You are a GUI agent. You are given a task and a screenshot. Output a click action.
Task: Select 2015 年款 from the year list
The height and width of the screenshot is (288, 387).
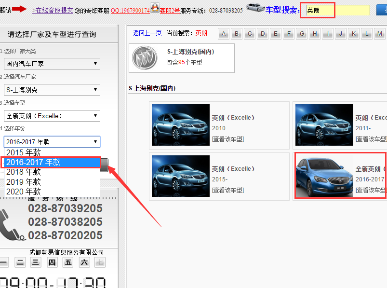(x=52, y=152)
